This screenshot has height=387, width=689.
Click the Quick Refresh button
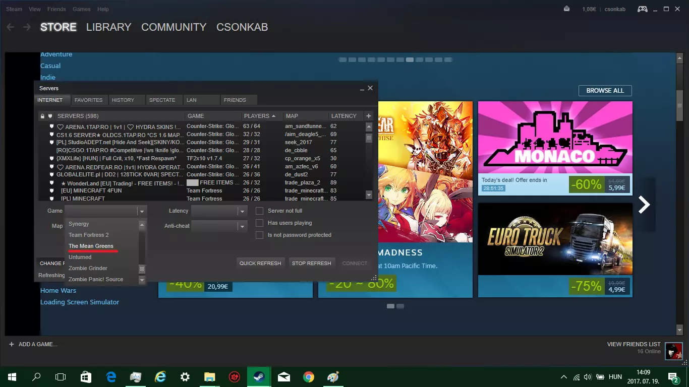pos(260,263)
